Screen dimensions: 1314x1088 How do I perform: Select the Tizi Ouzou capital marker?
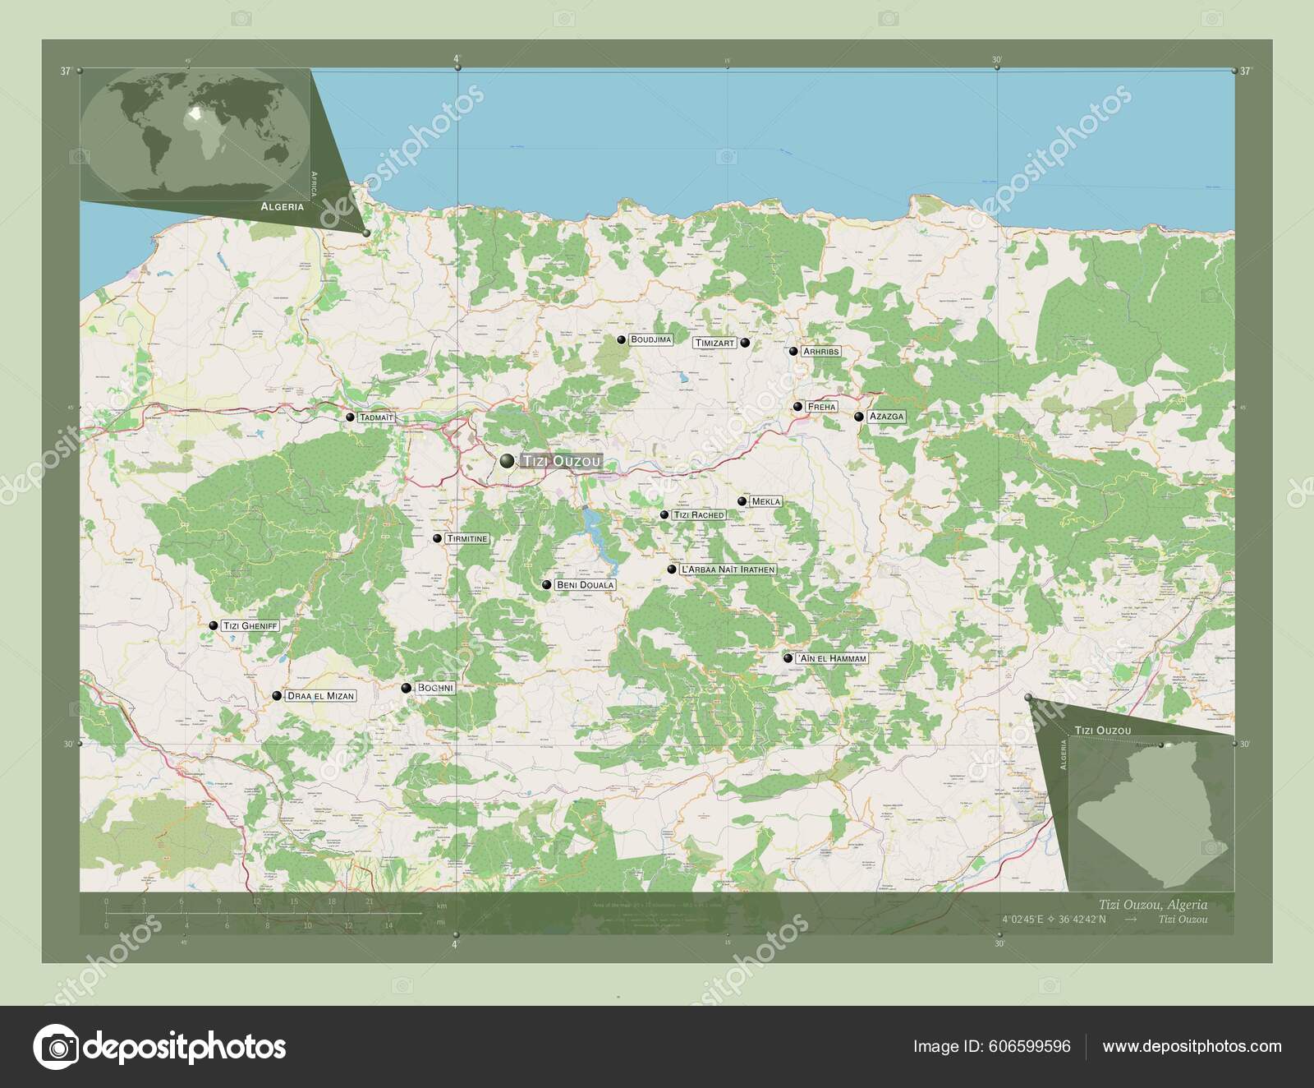506,463
